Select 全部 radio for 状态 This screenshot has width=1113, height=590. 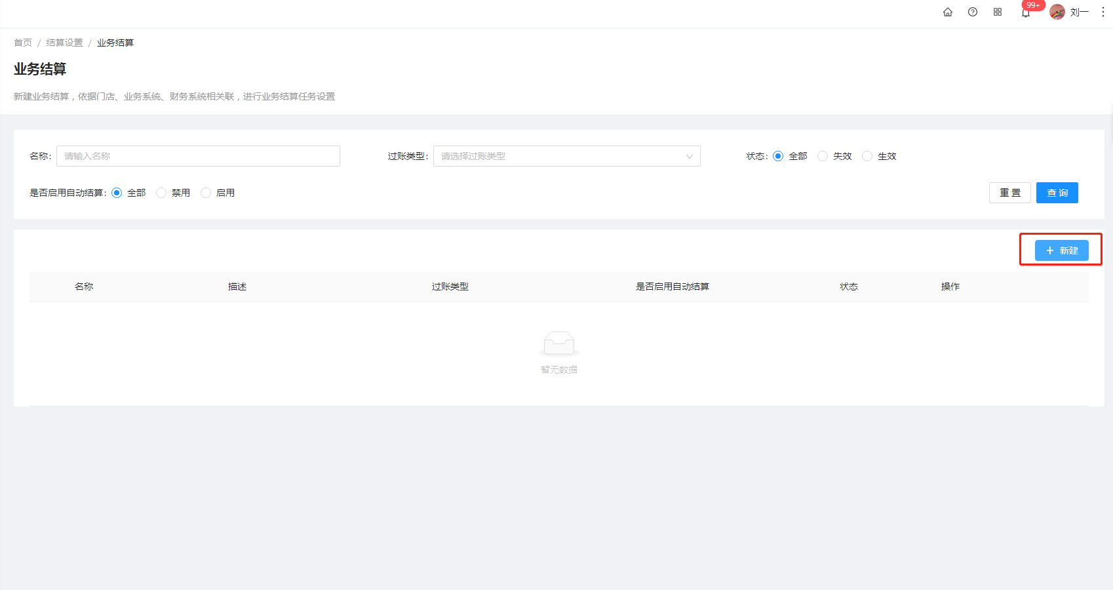pos(778,156)
